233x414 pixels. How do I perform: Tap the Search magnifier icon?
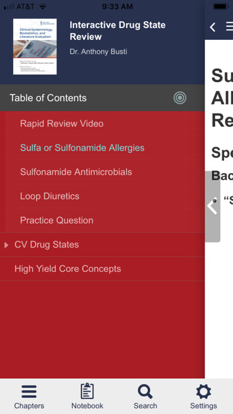click(x=145, y=391)
